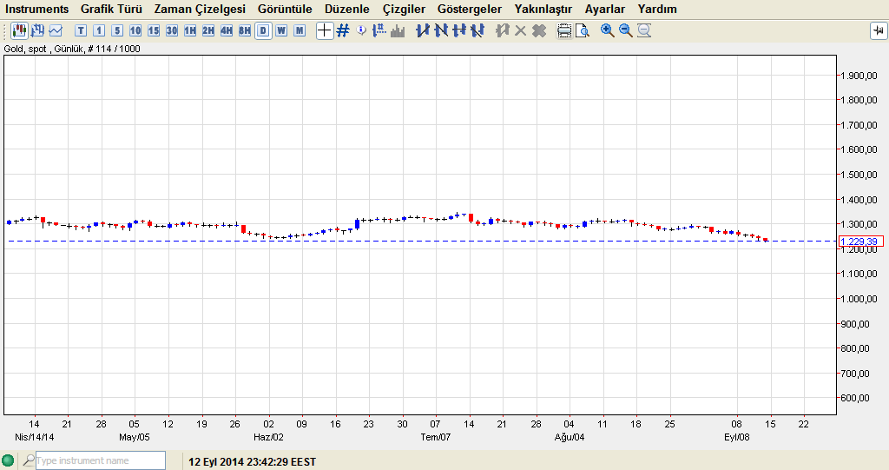Delete all drawings with double X

(x=539, y=30)
